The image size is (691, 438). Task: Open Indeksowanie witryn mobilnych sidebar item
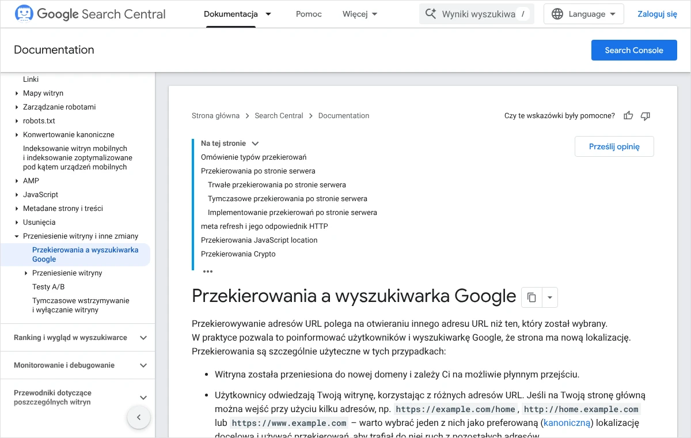coord(78,158)
